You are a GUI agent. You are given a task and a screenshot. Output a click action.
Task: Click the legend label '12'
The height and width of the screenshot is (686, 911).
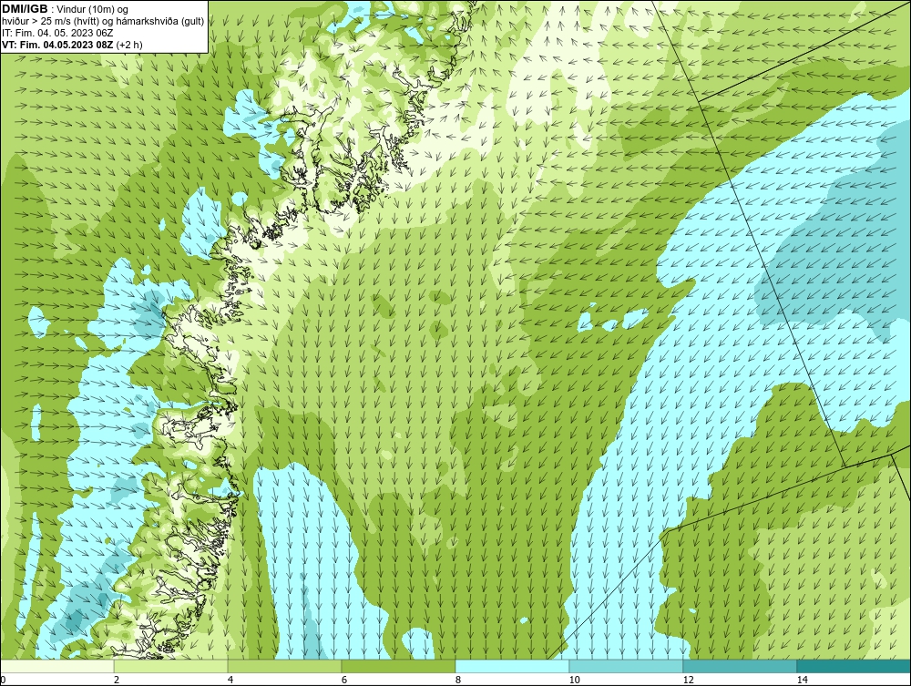pyautogui.click(x=688, y=680)
